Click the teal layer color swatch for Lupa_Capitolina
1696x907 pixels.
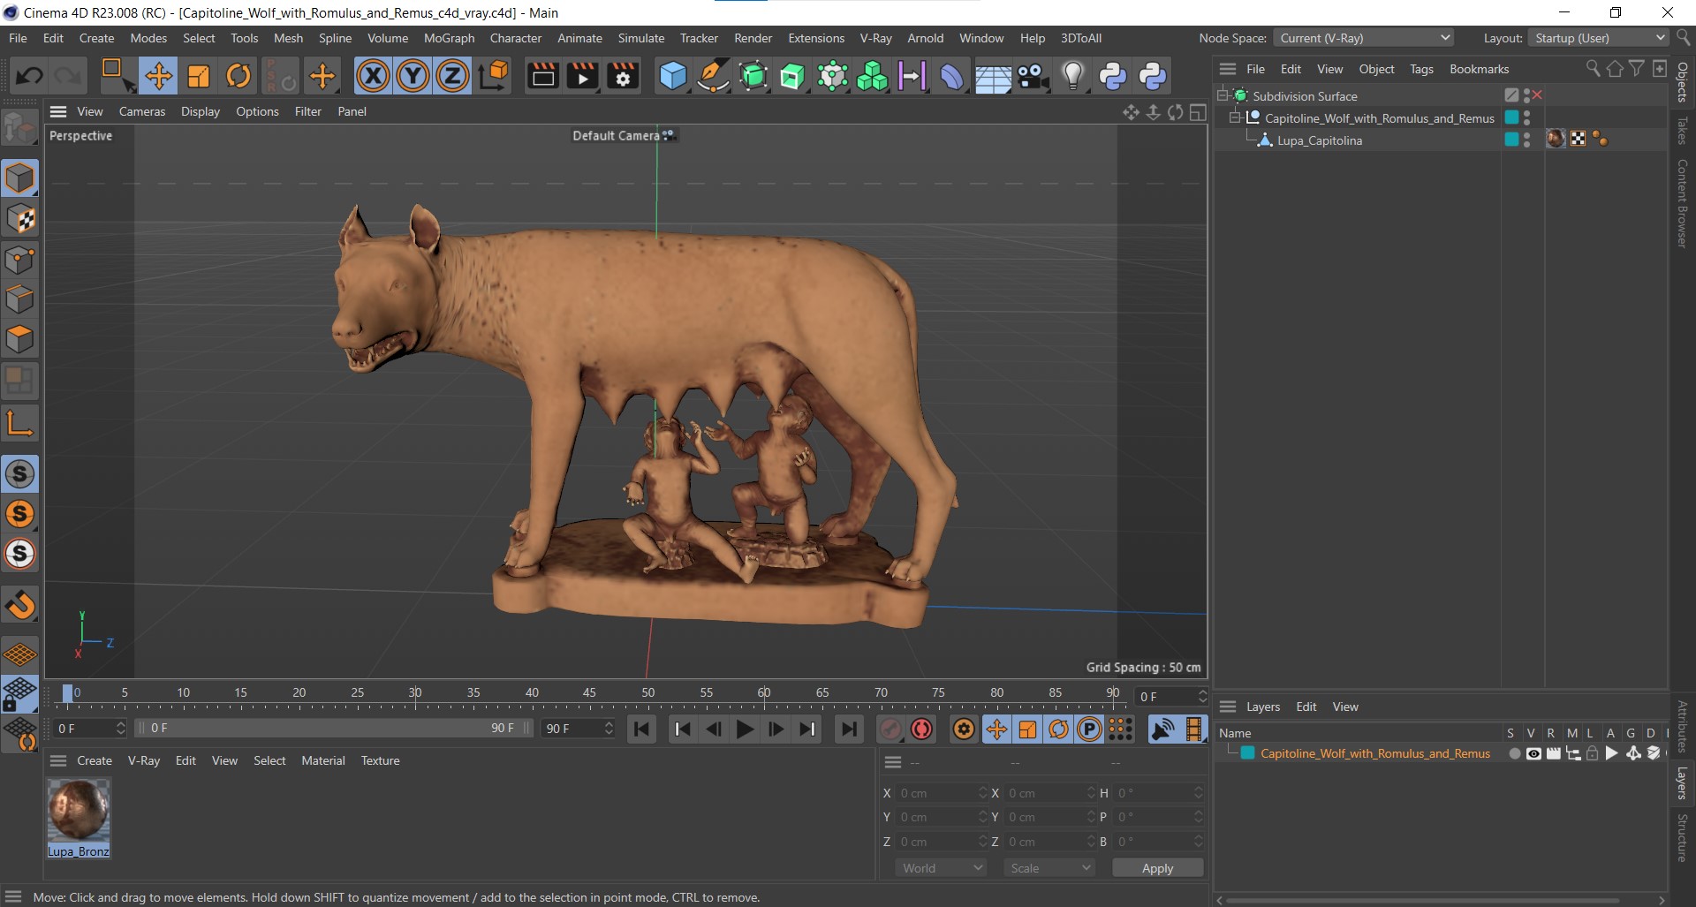1511,140
